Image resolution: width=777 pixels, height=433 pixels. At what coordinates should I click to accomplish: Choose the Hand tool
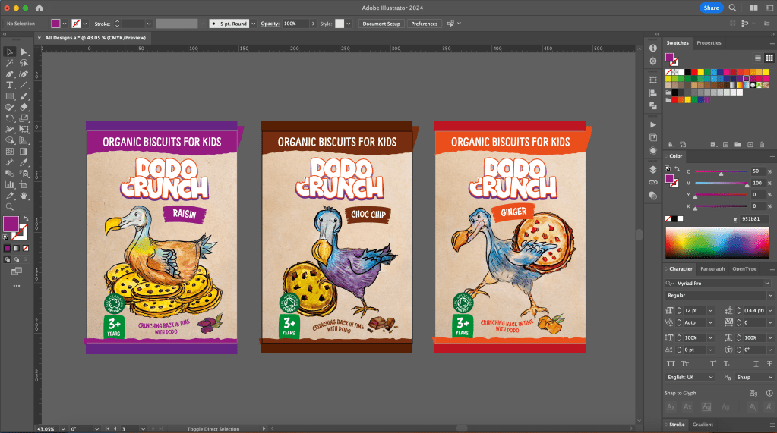(x=24, y=196)
